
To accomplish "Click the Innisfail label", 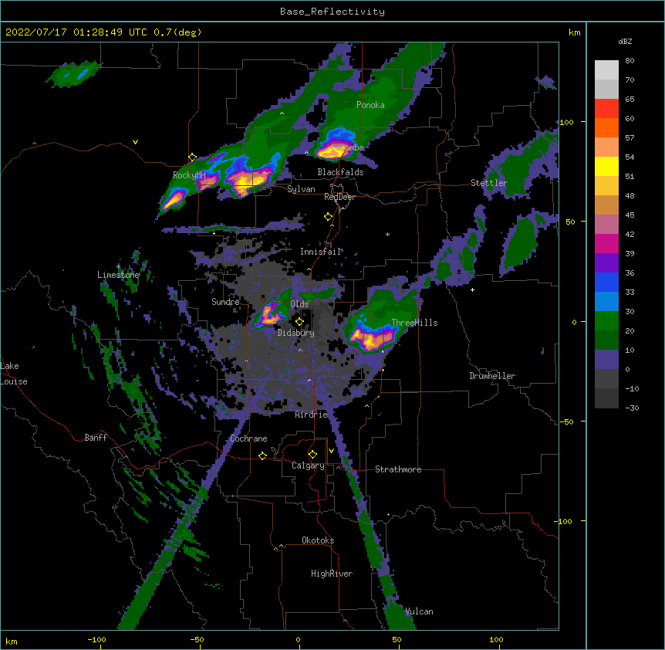I will tap(320, 252).
